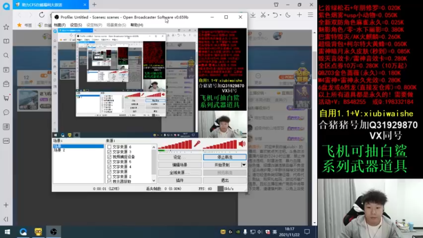
Task: Toggle browser night mode moon icon
Action: tap(288, 15)
